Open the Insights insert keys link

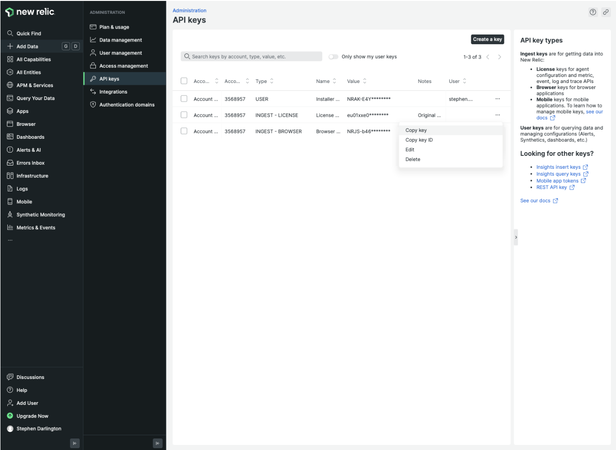(562, 167)
